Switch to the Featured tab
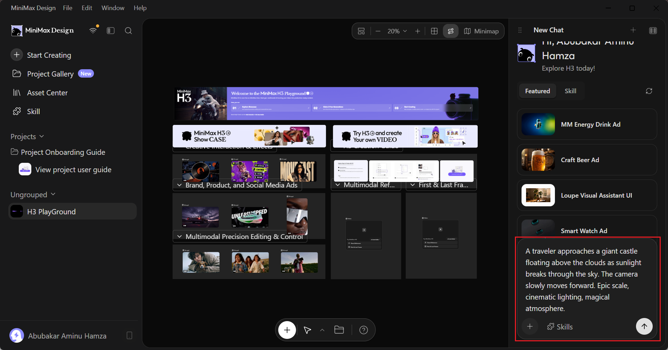 click(x=538, y=91)
